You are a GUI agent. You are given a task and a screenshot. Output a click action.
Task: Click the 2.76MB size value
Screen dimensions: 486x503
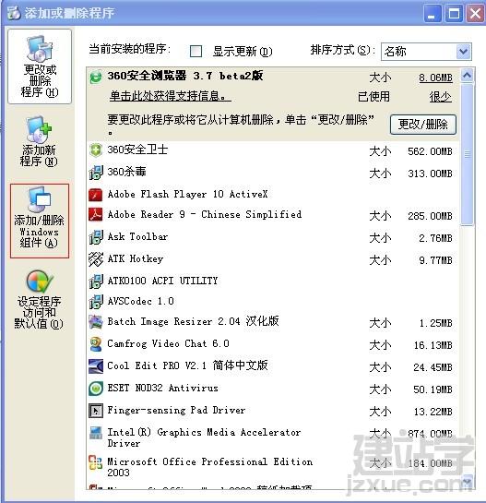[x=435, y=238]
